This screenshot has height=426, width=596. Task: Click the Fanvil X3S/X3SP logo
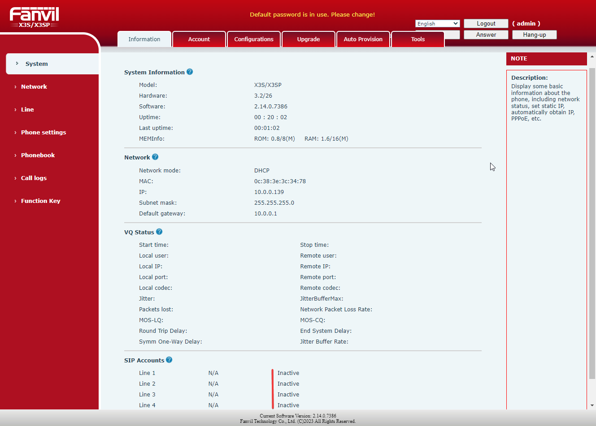pyautogui.click(x=34, y=17)
